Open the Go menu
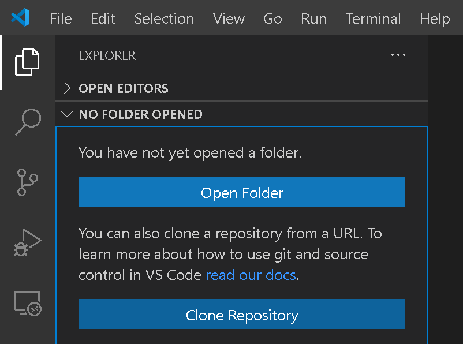The height and width of the screenshot is (344, 463). pyautogui.click(x=272, y=18)
